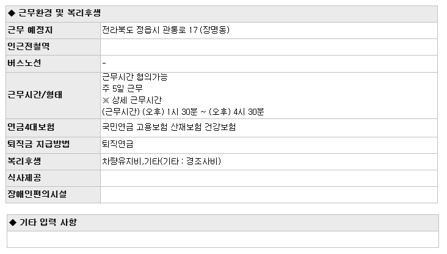Click the address 전라북도 정읍시 관통로 17 text

pos(165,30)
